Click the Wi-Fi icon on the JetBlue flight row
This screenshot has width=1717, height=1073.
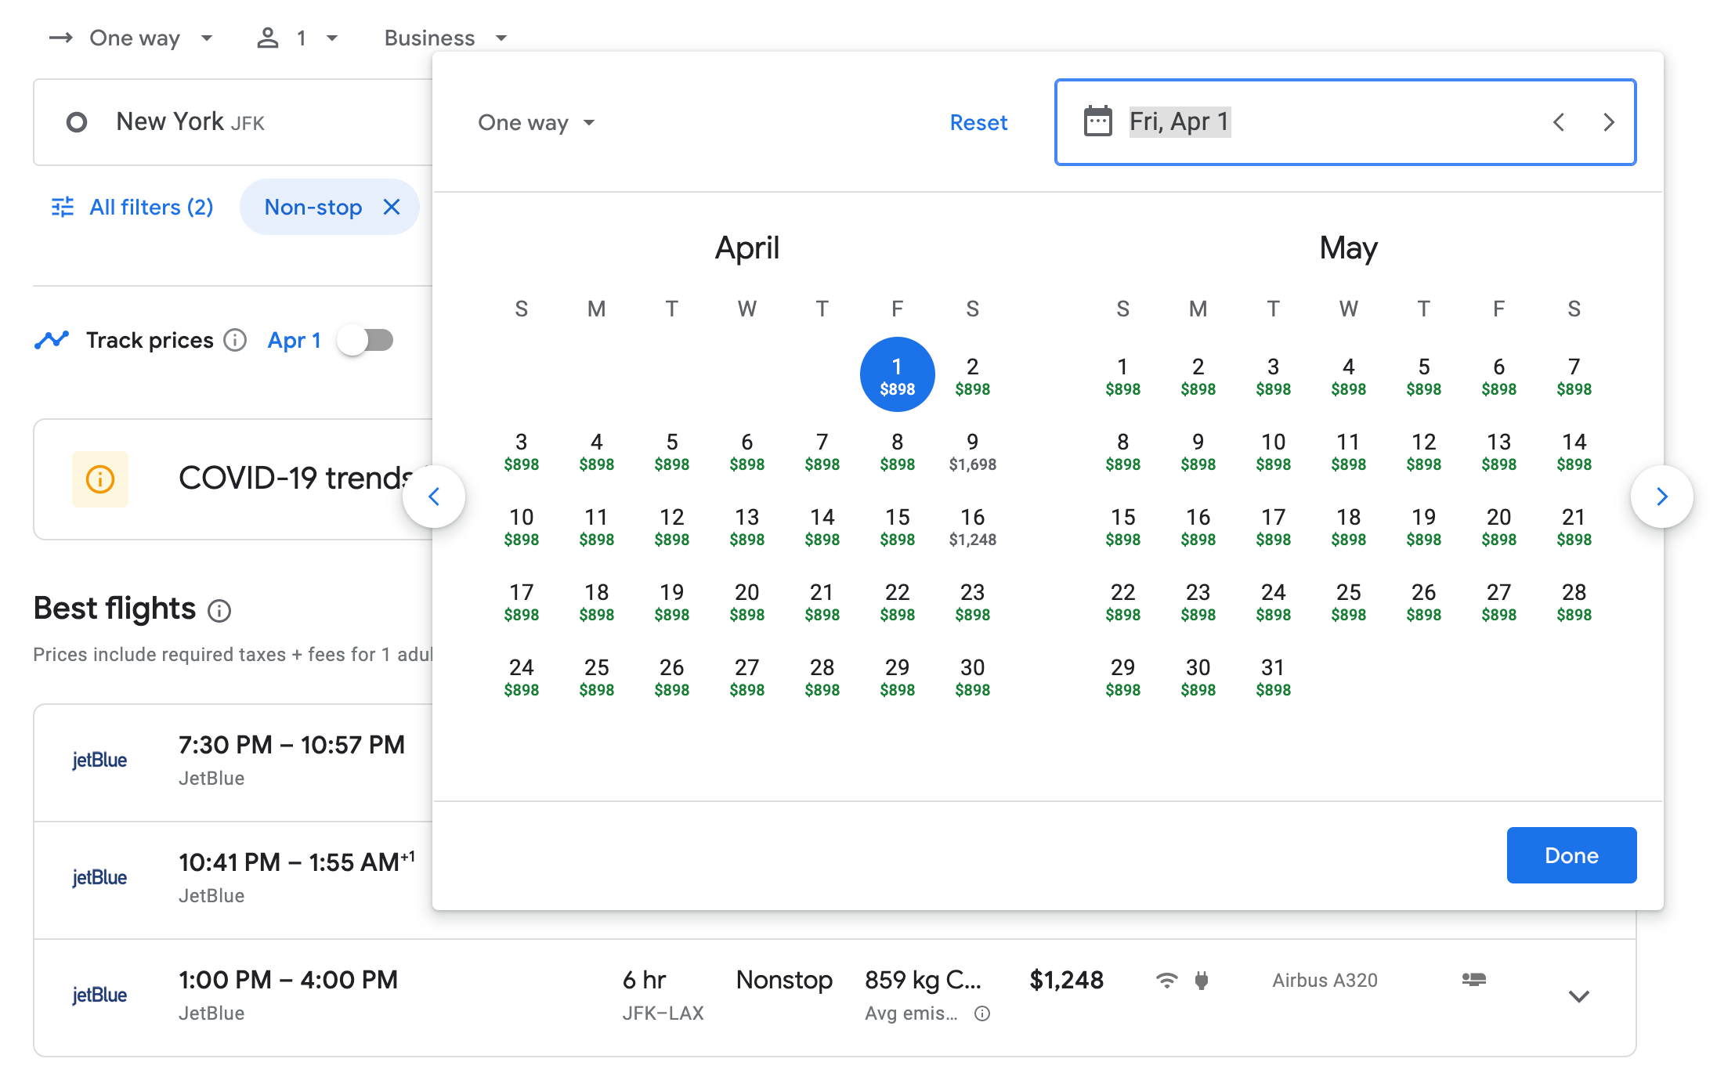(x=1166, y=980)
